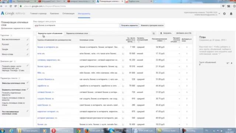Image resolution: width=236 pixels, height=133 pixels.
Task: Edit the keywords to include setting
Action: (27, 111)
